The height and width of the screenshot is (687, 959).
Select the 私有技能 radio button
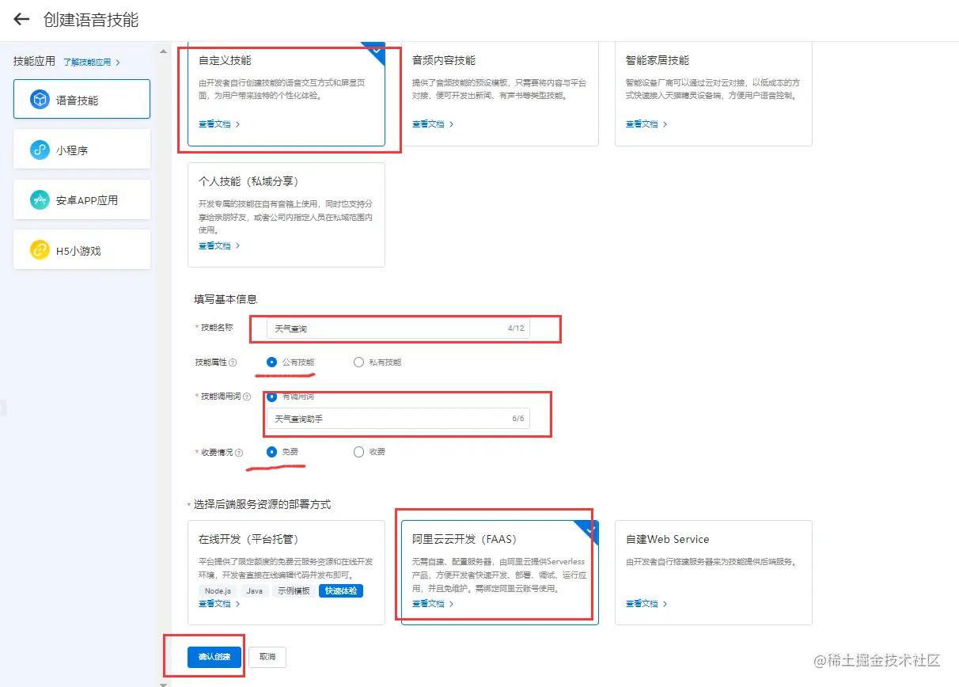click(358, 362)
